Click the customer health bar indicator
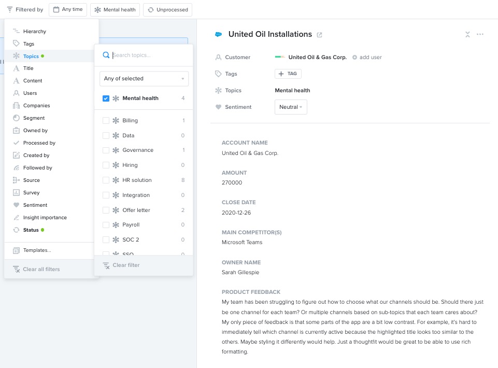This screenshot has height=368, width=498. (x=280, y=57)
